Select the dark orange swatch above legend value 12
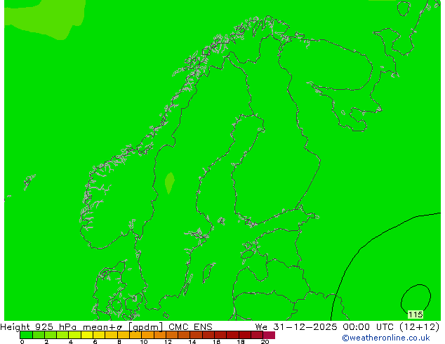This screenshot has width=445, height=344. click(172, 335)
